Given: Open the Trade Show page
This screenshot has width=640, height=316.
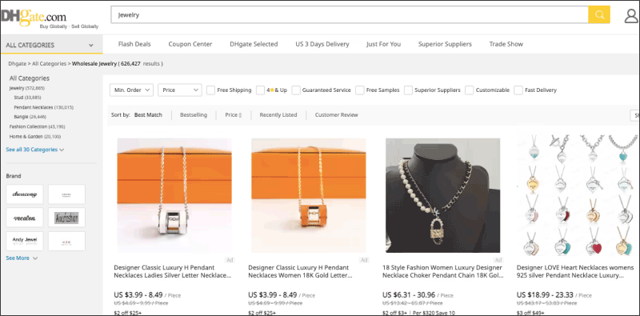Looking at the screenshot, I should [506, 44].
